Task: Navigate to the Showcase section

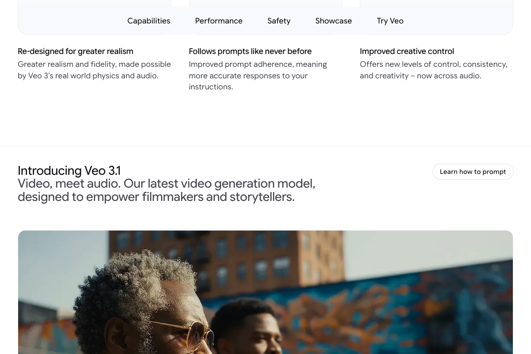Action: [x=334, y=21]
